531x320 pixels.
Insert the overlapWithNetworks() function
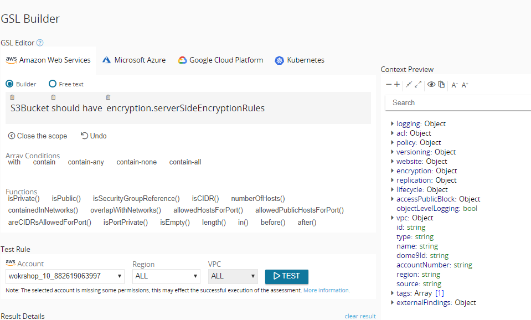point(126,210)
